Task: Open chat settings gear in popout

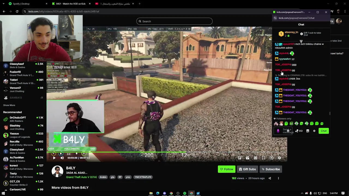Action: pos(314,131)
